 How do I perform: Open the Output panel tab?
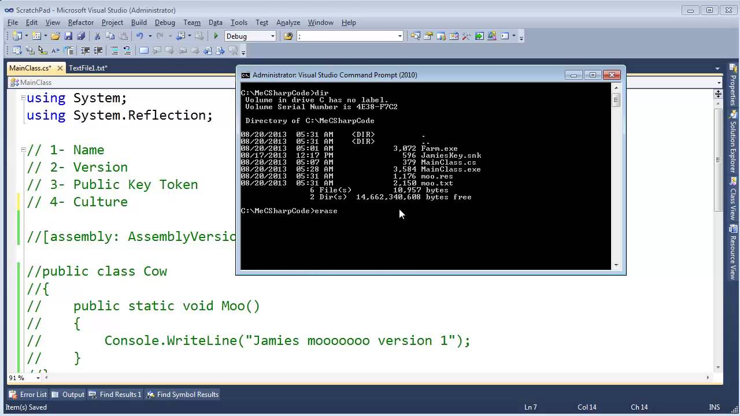(68, 395)
